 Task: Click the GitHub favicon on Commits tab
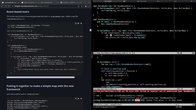pyautogui.click(x=61, y=2)
